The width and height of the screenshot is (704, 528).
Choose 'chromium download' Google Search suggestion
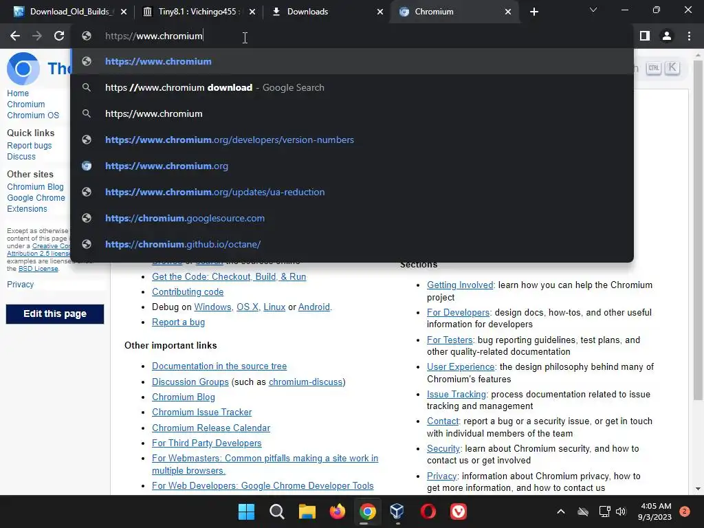tap(352, 87)
